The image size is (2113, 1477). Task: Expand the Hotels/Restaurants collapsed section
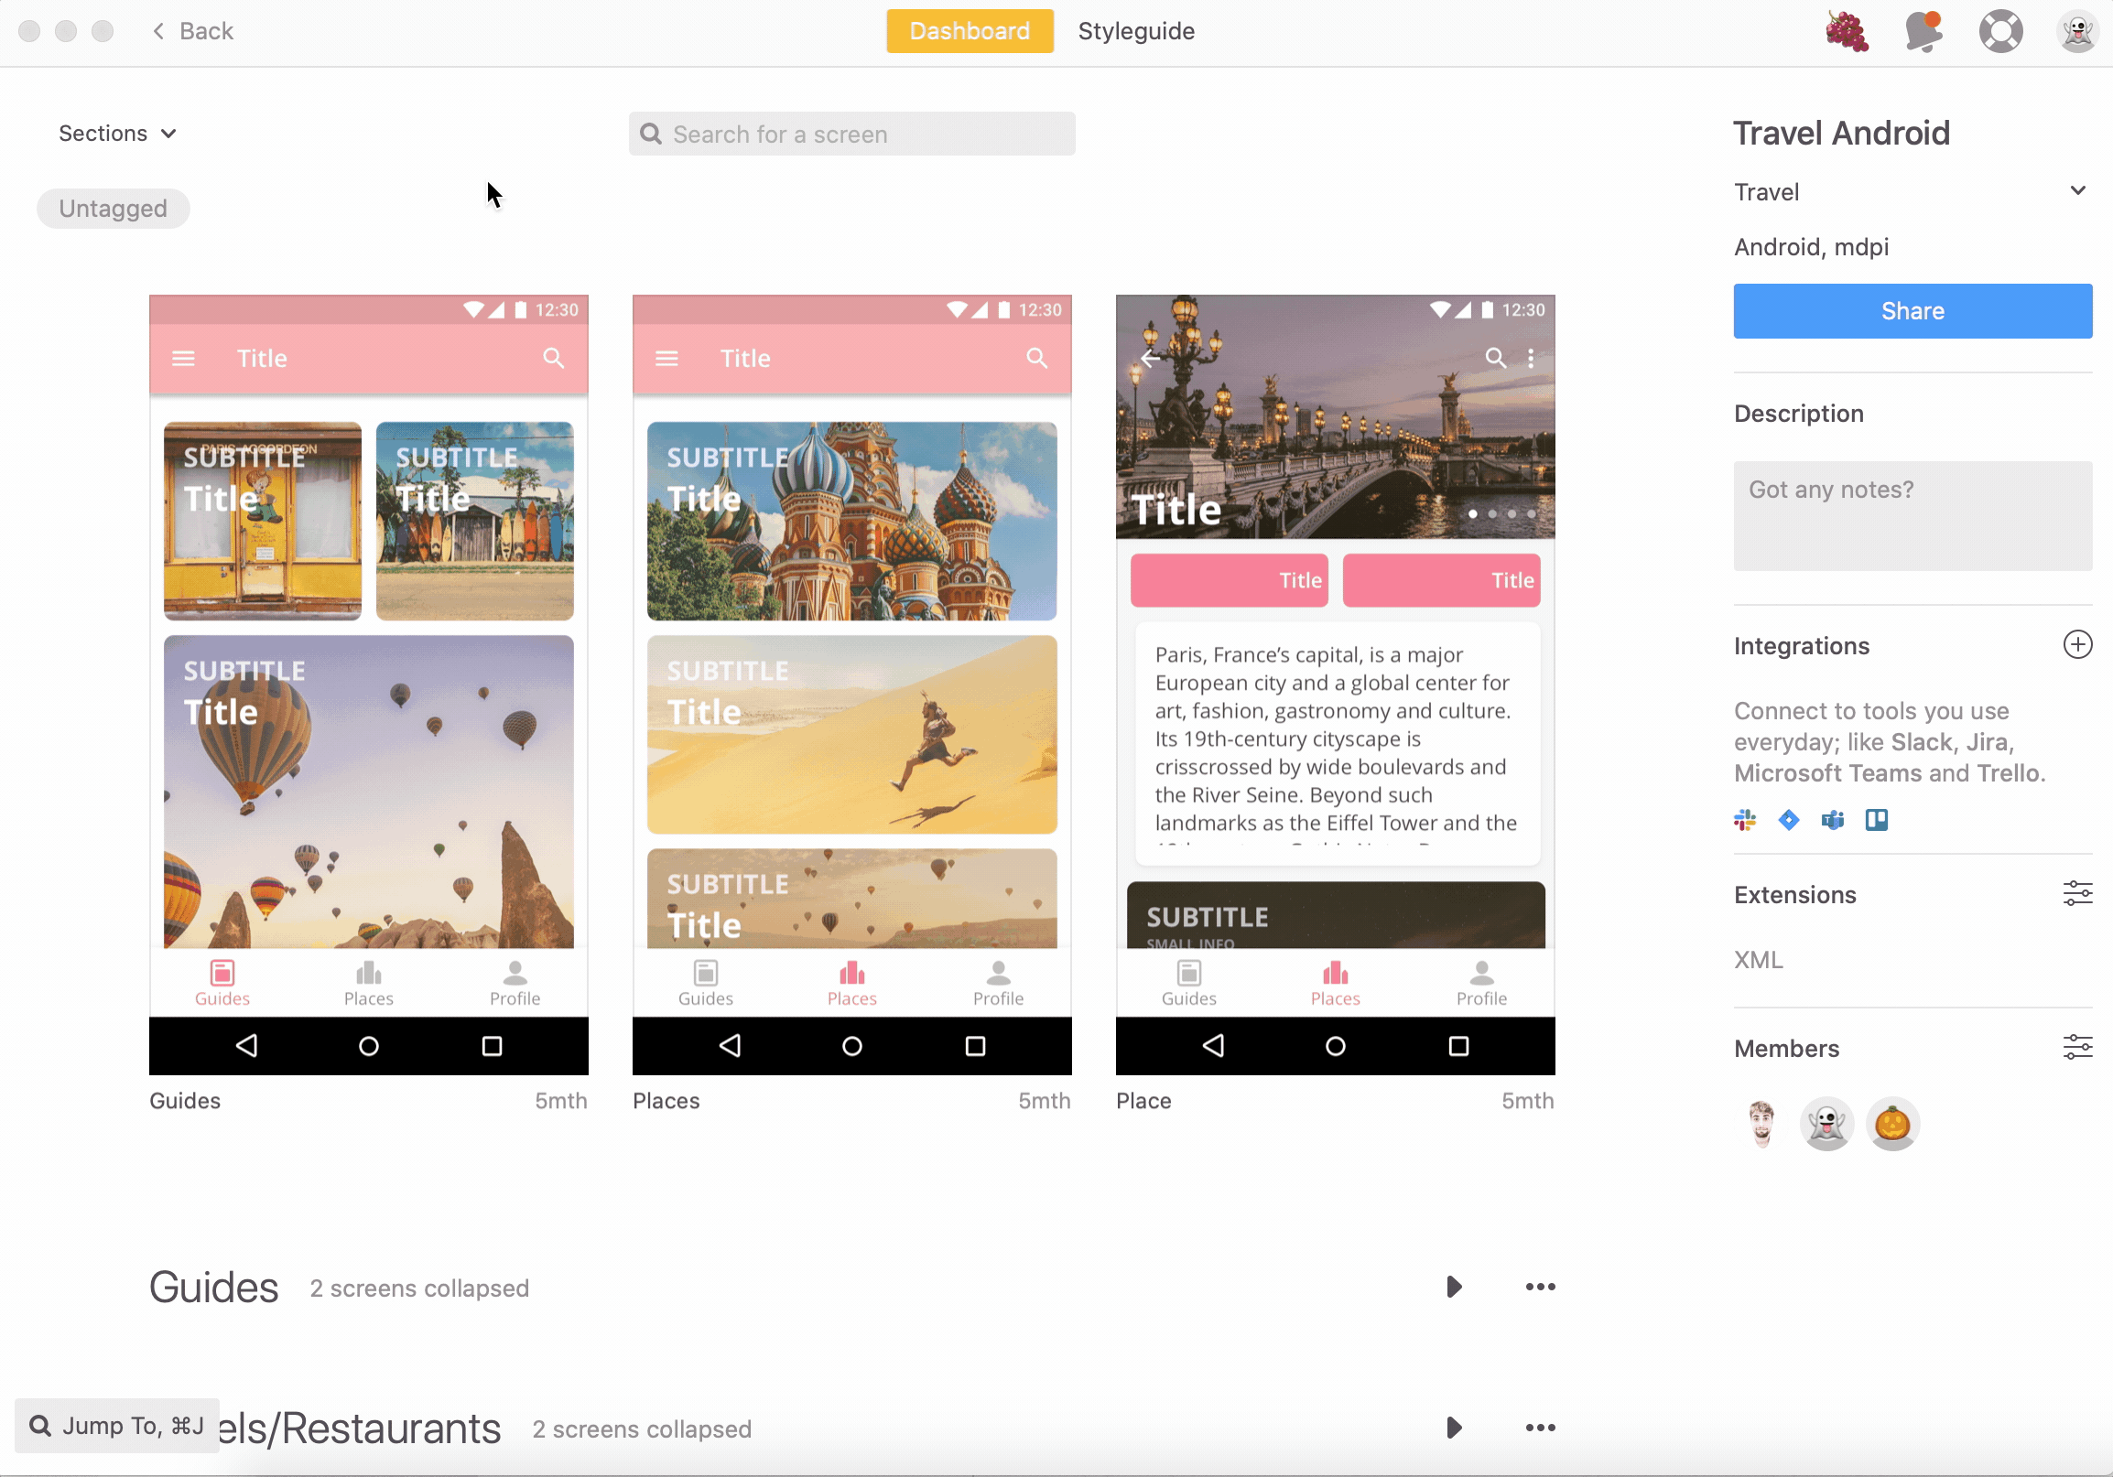click(1455, 1426)
